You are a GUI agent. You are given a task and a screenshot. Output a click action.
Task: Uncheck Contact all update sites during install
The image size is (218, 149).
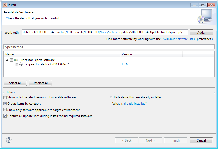pos(5,116)
